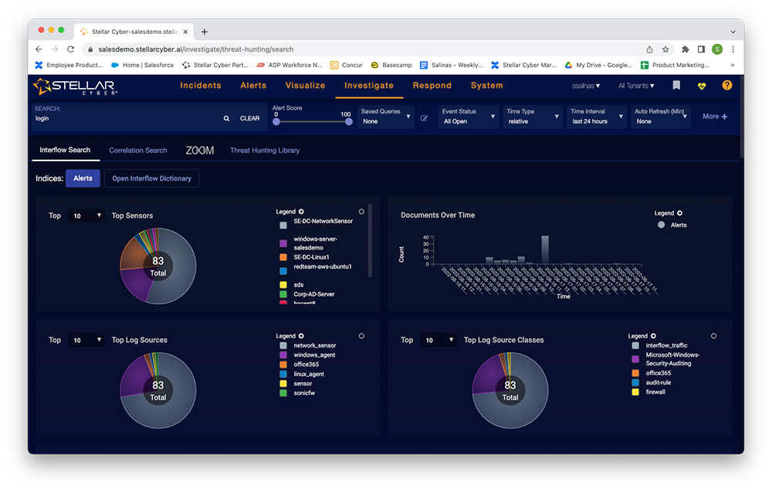Click the Top Sensors legend arrow icon

(301, 211)
